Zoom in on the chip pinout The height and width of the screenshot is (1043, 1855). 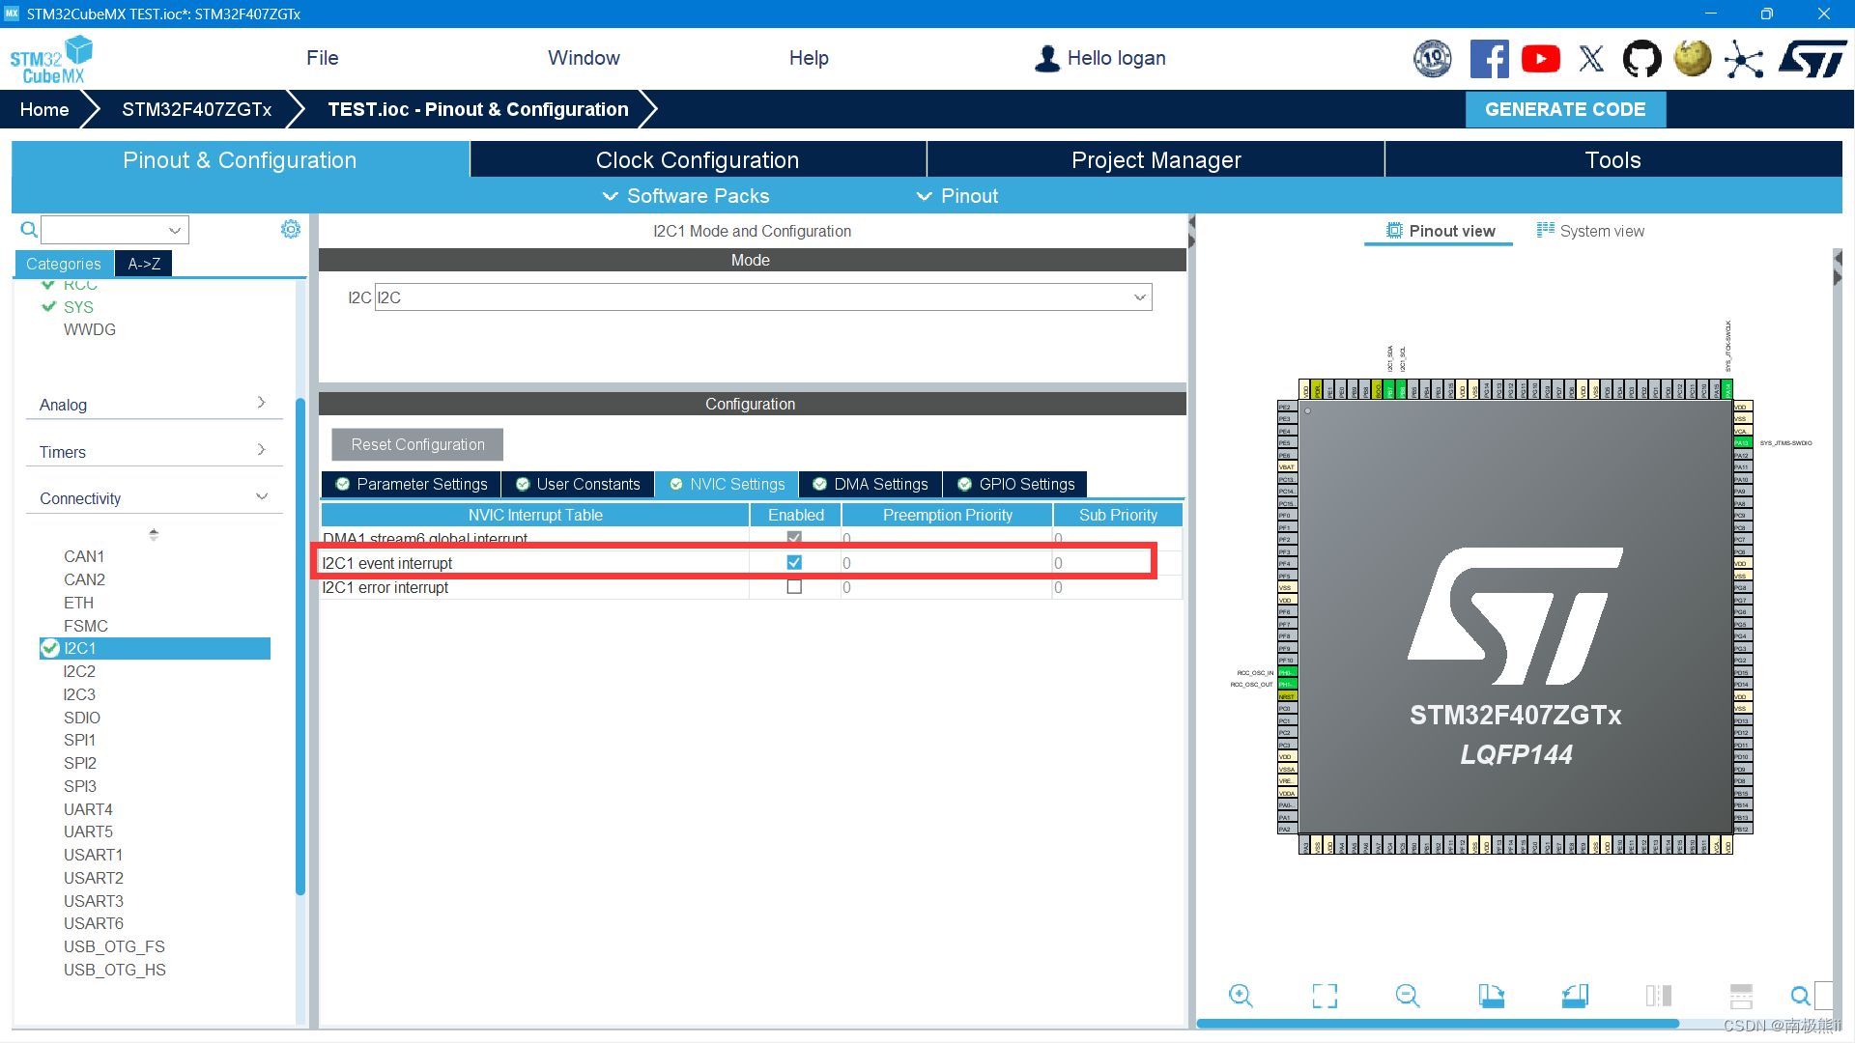[x=1241, y=996]
